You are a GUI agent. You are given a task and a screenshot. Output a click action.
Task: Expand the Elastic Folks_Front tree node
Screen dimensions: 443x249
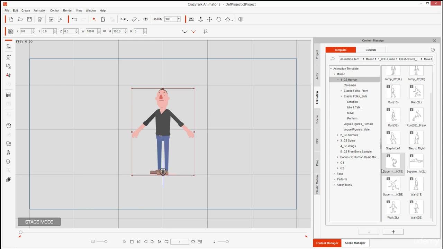(341, 91)
